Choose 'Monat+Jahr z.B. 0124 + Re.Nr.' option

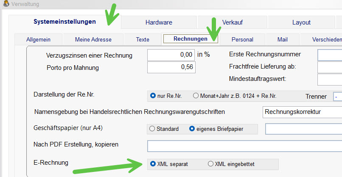pos(235,96)
